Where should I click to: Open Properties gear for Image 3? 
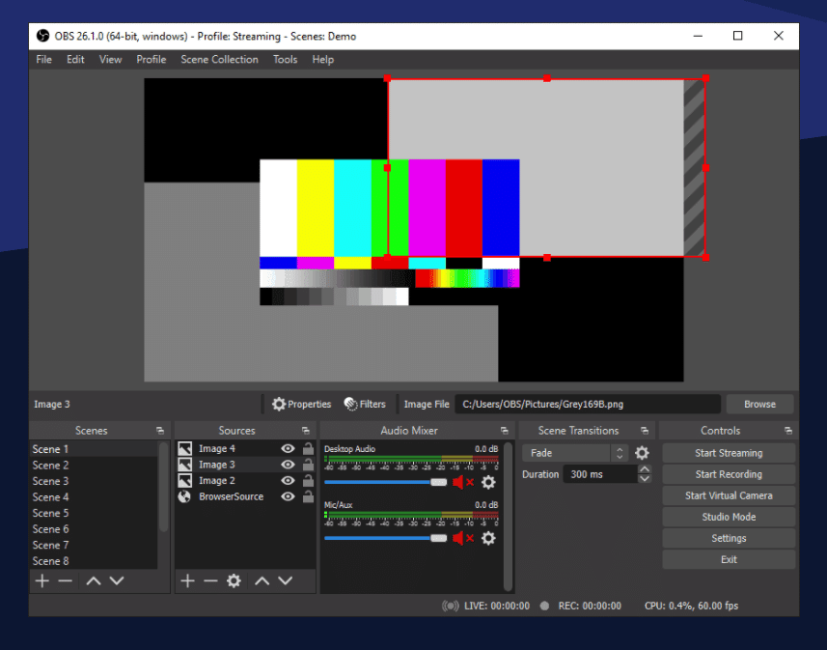coord(302,404)
